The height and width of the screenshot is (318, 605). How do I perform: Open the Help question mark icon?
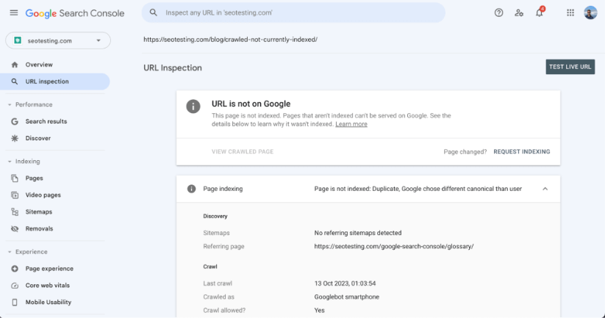click(498, 12)
